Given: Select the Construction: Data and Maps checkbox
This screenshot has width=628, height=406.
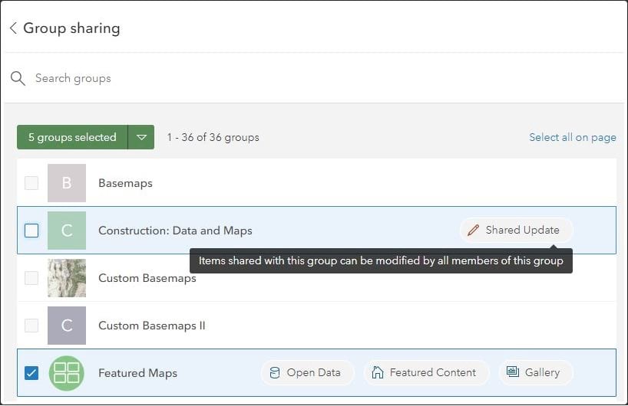Looking at the screenshot, I should tap(31, 231).
